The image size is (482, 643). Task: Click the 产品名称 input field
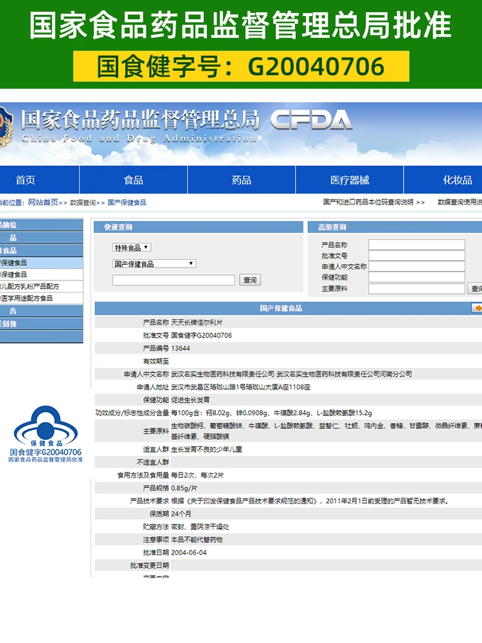416,245
